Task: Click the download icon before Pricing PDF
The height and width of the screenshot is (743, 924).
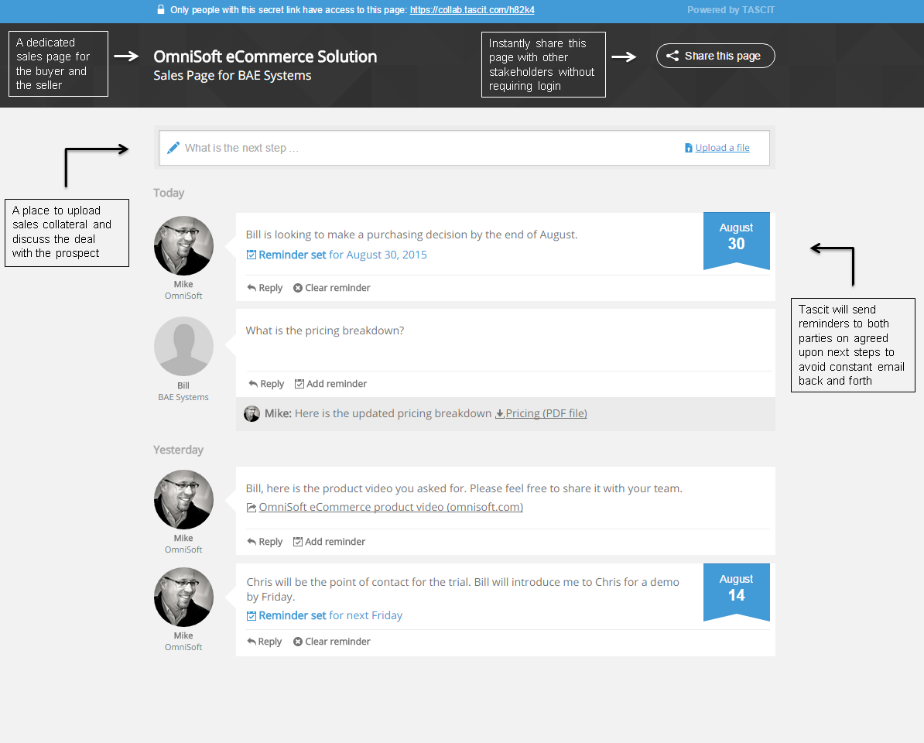Action: click(x=500, y=413)
